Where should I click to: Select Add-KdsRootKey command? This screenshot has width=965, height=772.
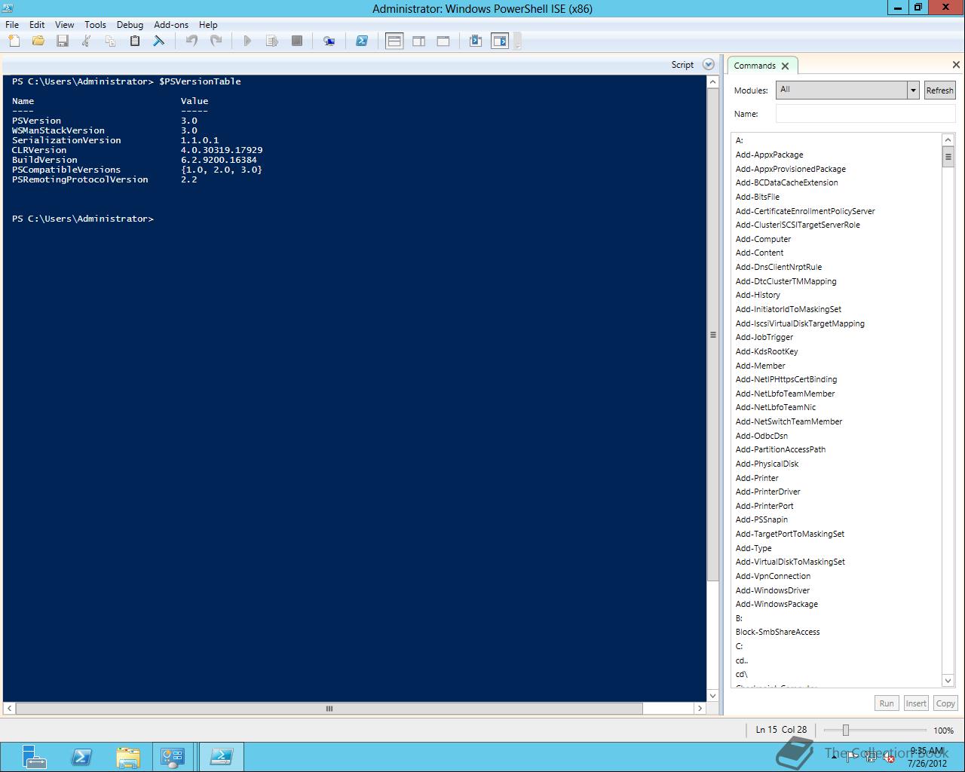[767, 351]
